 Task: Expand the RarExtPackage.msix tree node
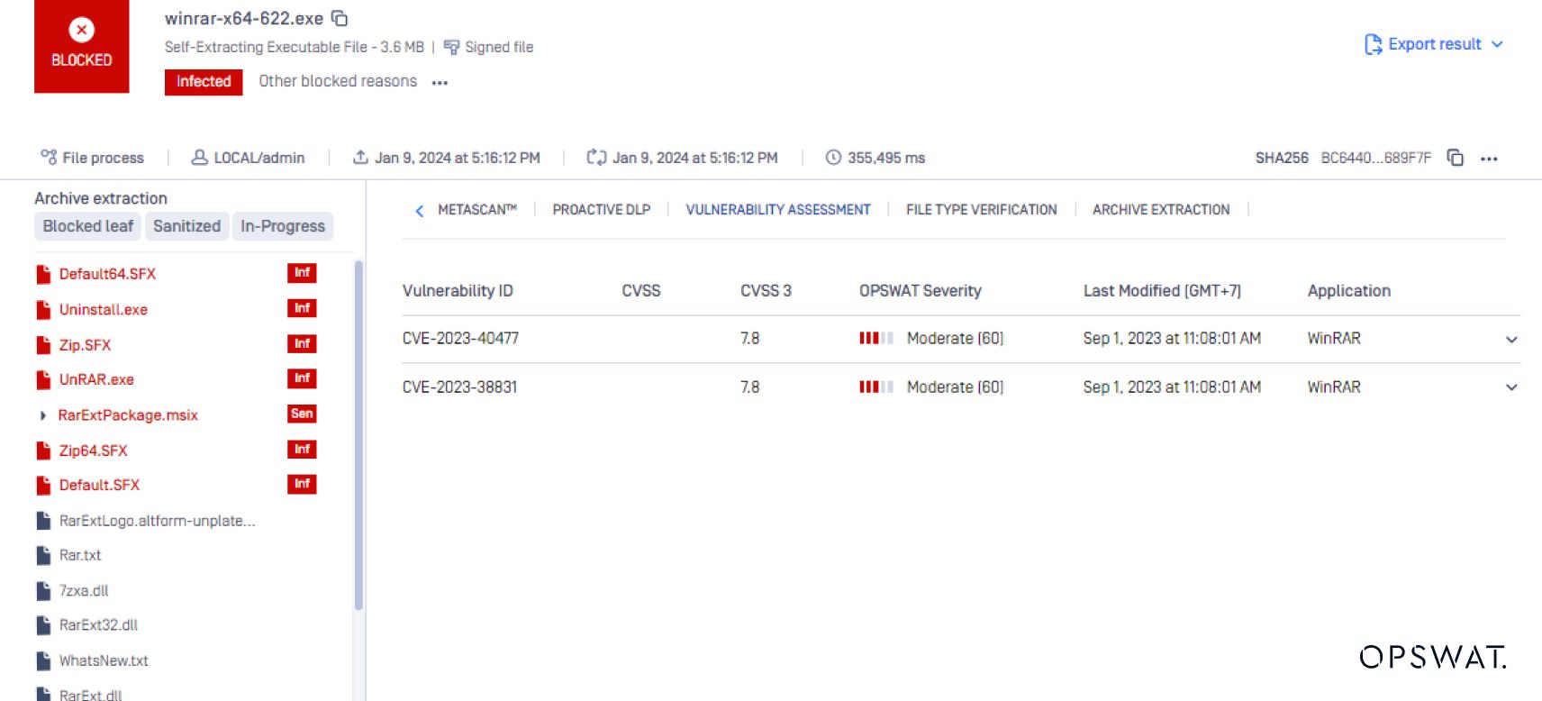[x=42, y=415]
